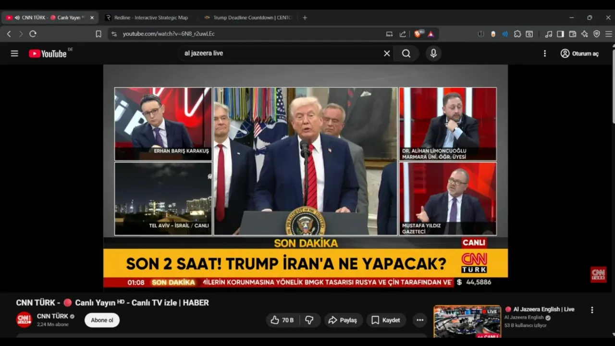Screen dimensions: 615x346
Task: Switch to CNN TÜRK Canlı Yayın tab
Action: click(x=50, y=17)
